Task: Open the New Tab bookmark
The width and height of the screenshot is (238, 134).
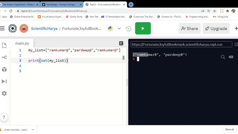Action: coord(92,17)
